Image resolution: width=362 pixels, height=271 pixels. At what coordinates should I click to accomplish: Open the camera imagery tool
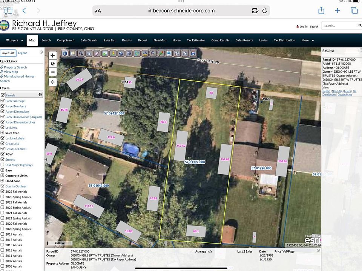(129, 53)
